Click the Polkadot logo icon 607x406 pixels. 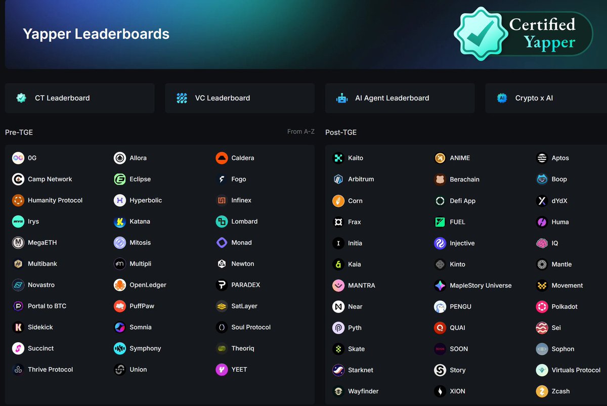tap(542, 307)
